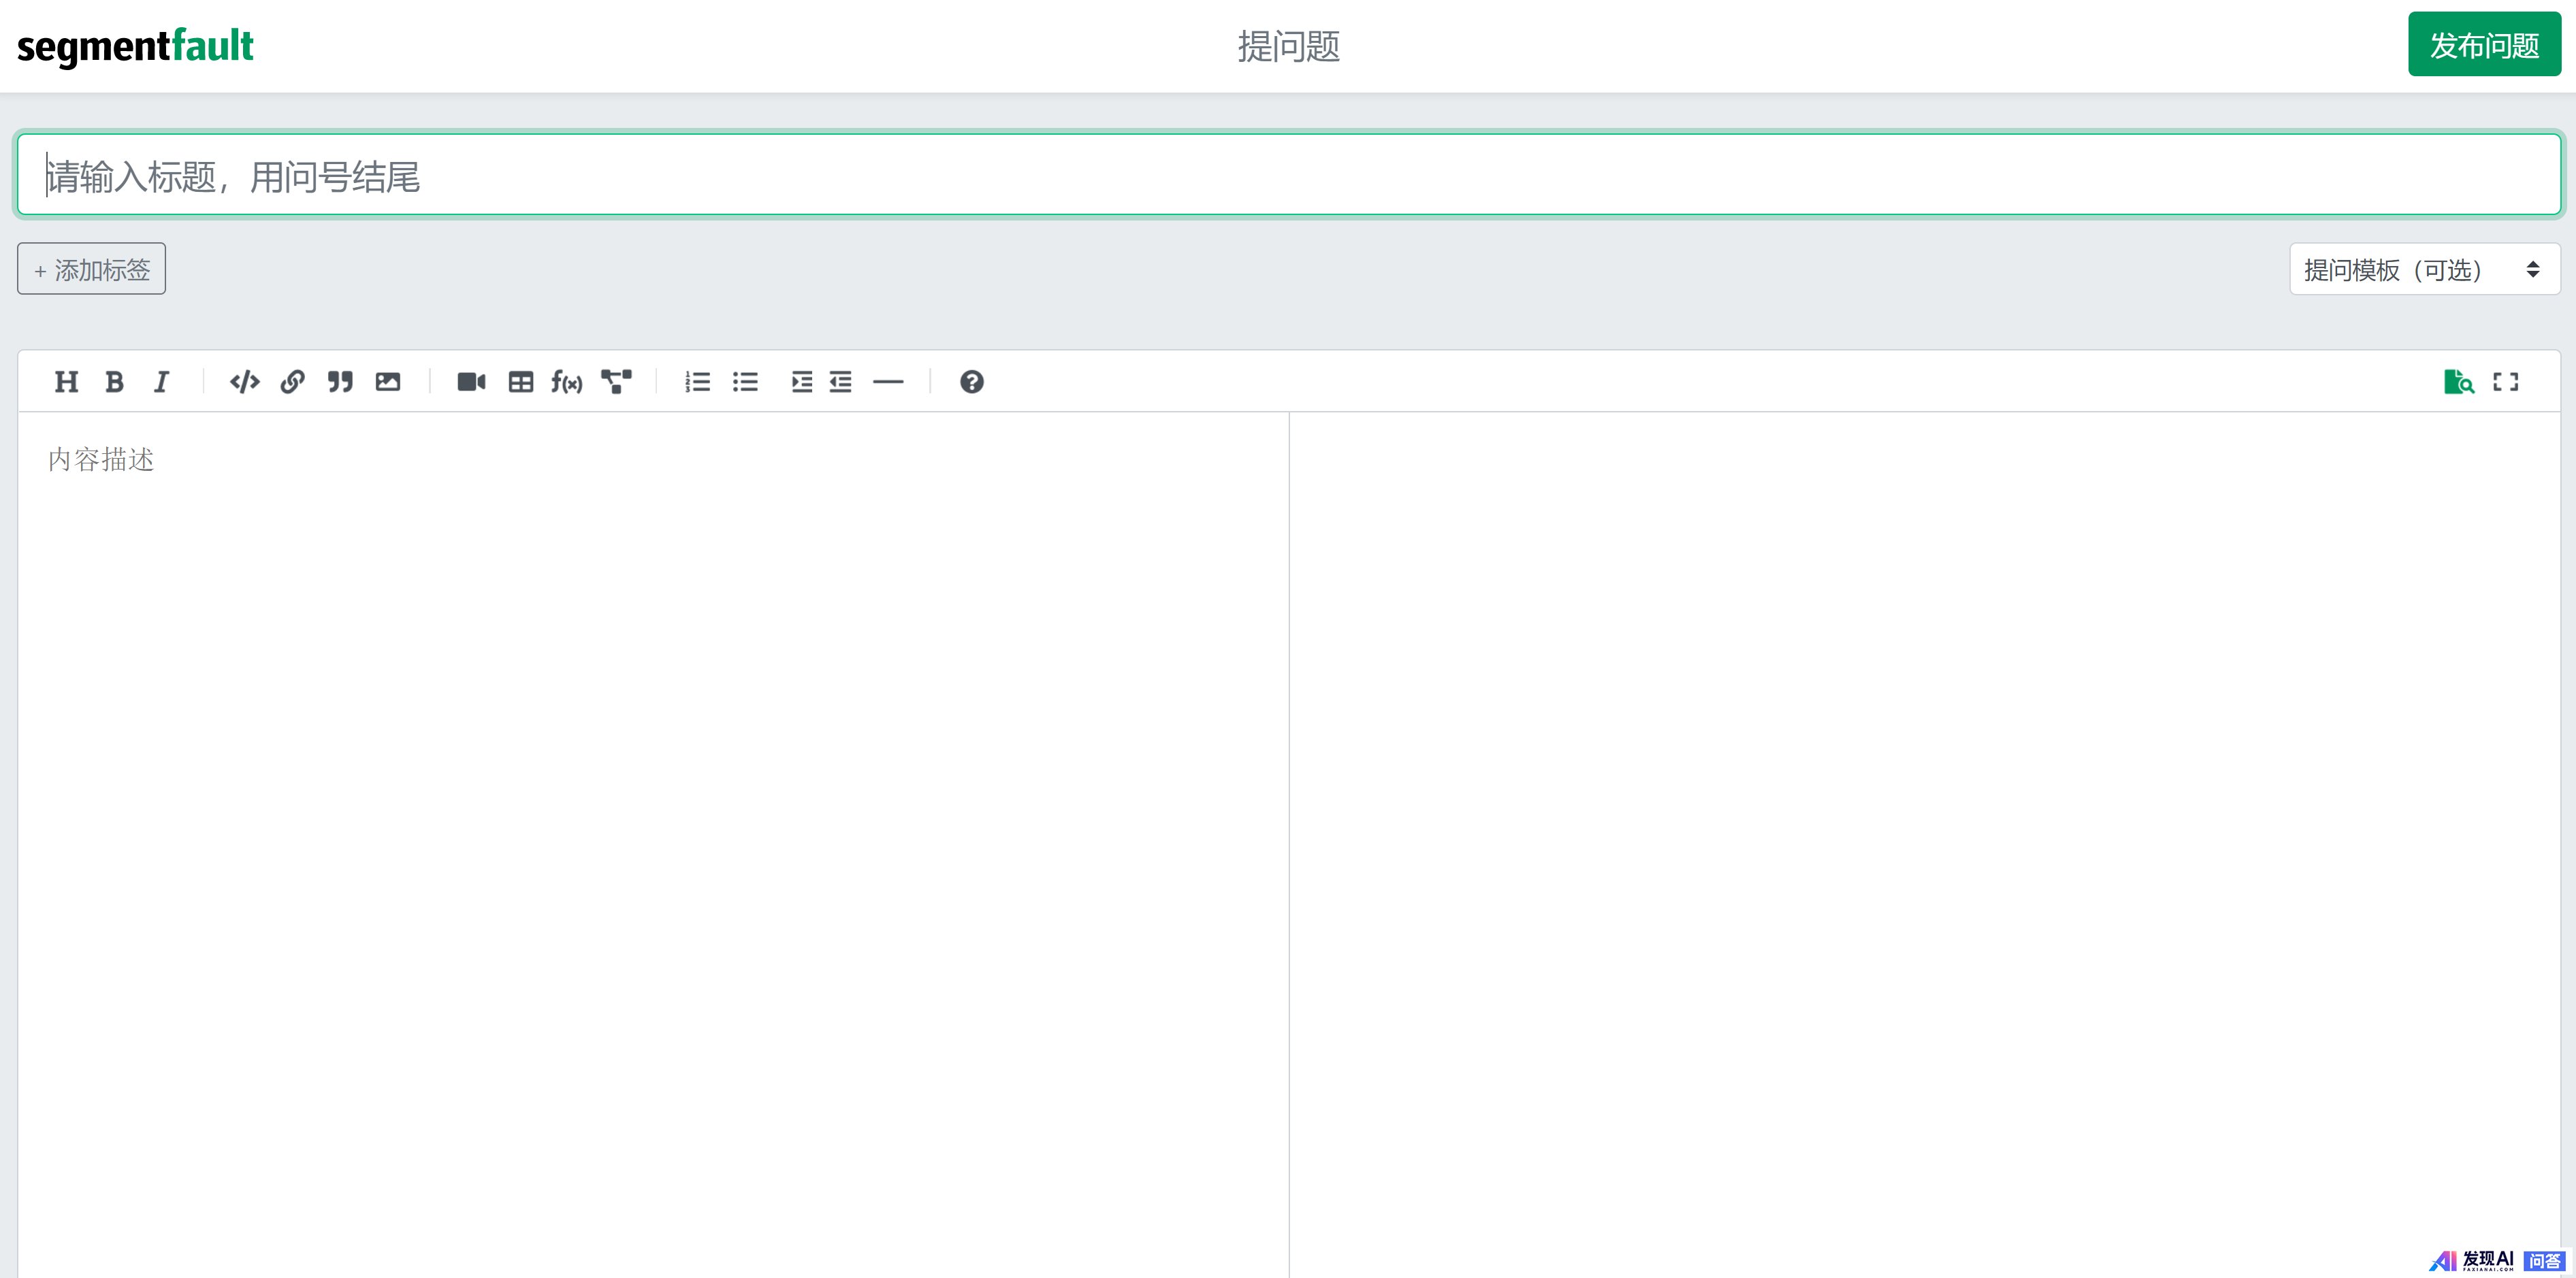Insert a hyperlink

pyautogui.click(x=292, y=382)
